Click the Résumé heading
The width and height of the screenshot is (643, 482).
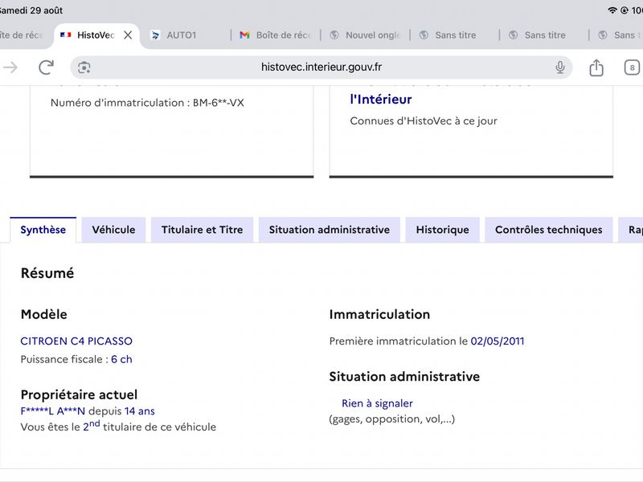[47, 273]
